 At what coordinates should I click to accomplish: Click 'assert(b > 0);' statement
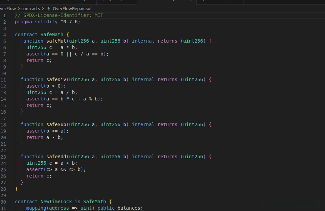[x=46, y=86]
